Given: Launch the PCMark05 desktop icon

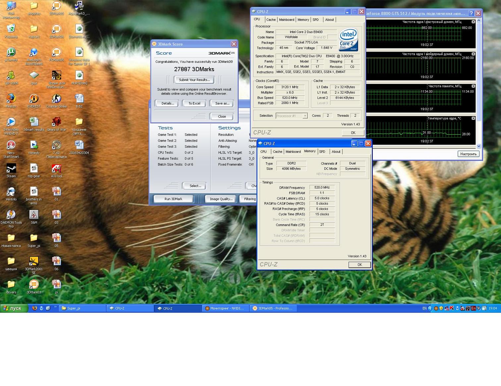Looking at the screenshot, I should point(56,54).
